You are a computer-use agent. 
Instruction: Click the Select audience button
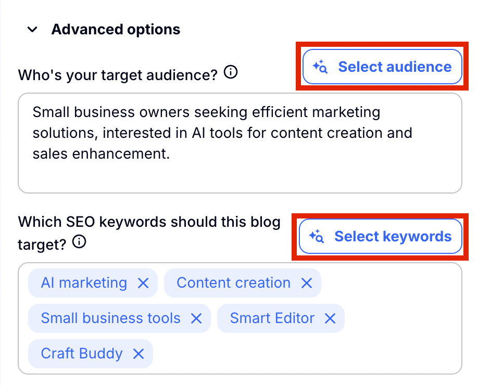point(382,67)
